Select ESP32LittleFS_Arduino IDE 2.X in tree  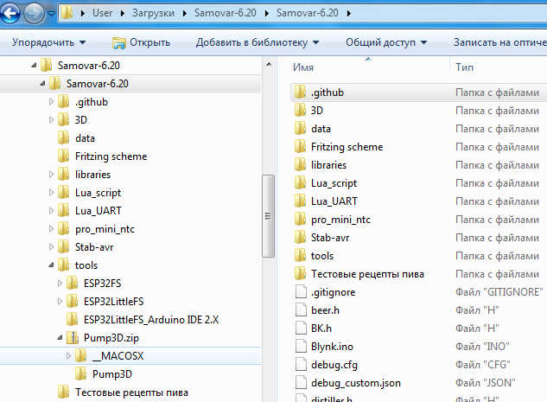151,320
